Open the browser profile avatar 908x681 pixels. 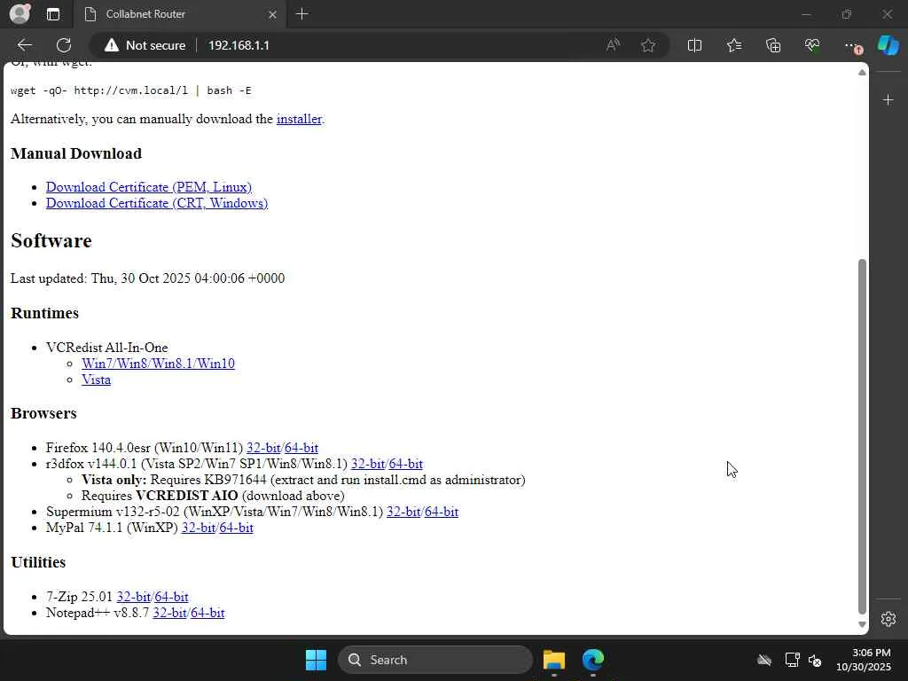pos(20,14)
